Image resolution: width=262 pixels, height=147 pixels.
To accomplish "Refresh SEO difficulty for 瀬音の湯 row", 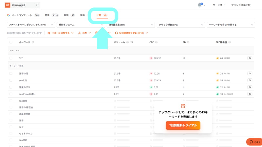I will 250,73.
